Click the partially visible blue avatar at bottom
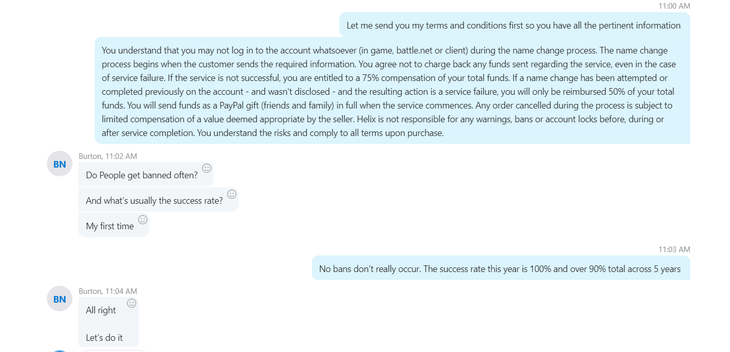The image size is (730, 352). [x=60, y=351]
